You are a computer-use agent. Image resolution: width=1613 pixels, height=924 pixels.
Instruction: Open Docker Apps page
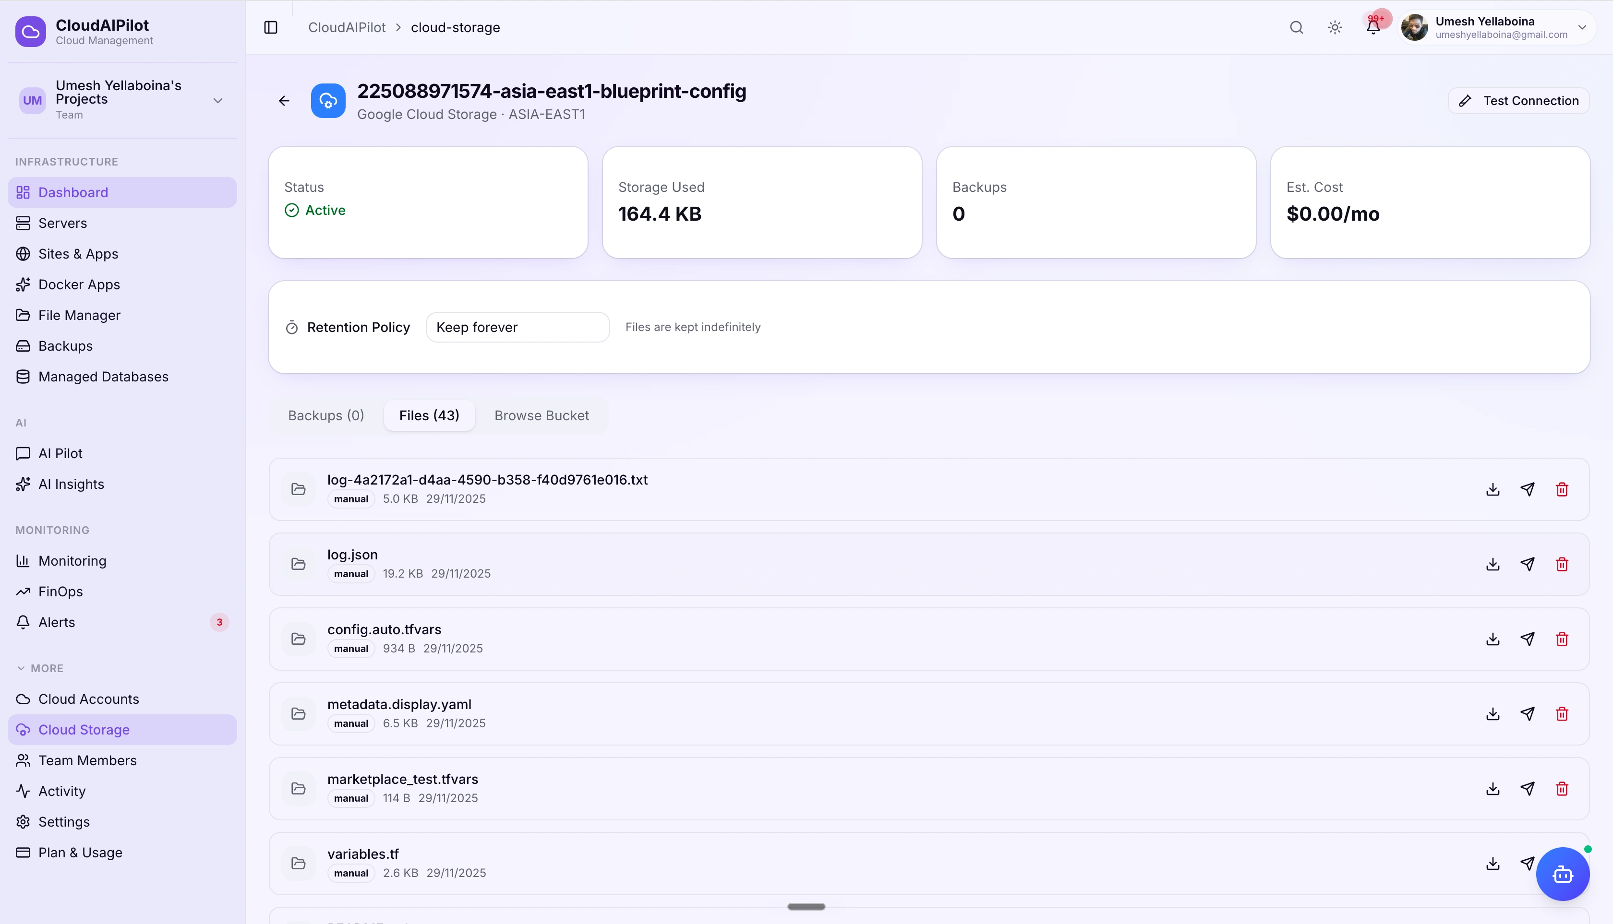122,284
